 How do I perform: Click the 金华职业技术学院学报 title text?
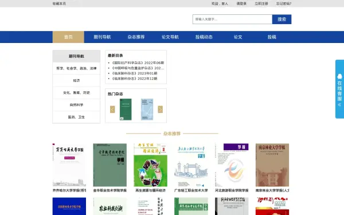(110, 190)
